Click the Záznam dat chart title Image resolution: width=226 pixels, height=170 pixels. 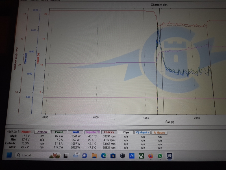coord(159,5)
